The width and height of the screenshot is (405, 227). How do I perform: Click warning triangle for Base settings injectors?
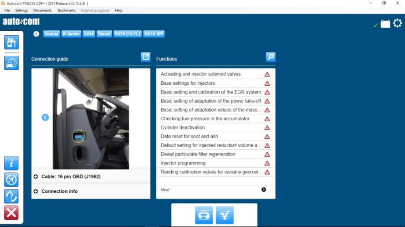click(267, 83)
